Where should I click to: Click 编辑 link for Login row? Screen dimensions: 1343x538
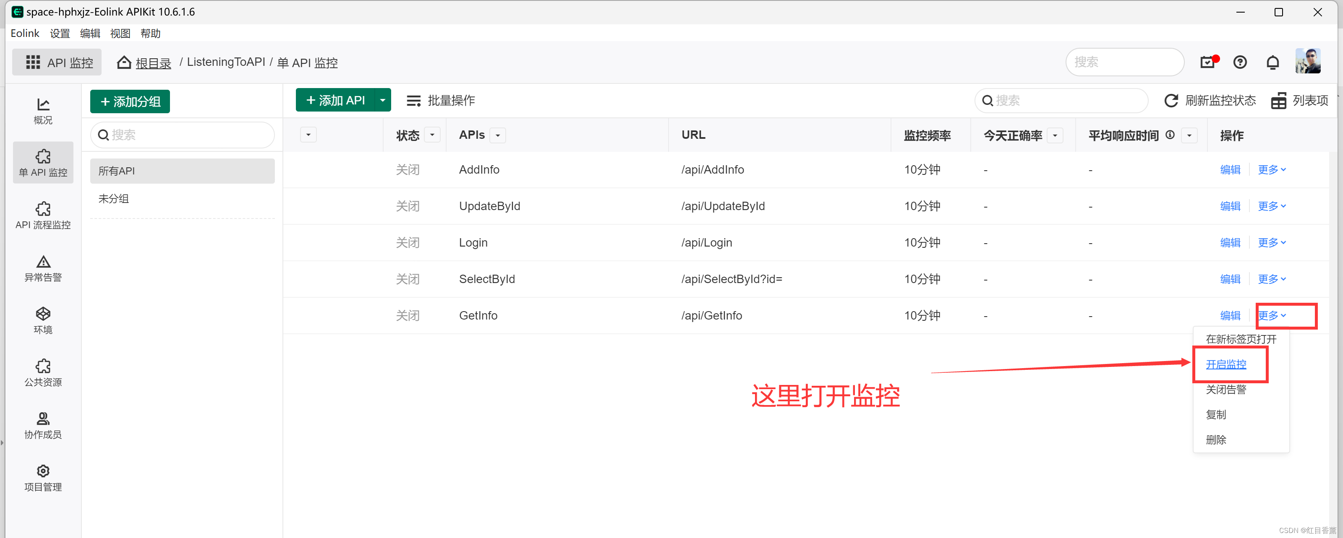pos(1230,243)
